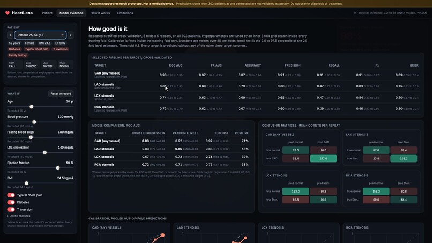Adjust the Age slider handle

(x=32, y=107)
